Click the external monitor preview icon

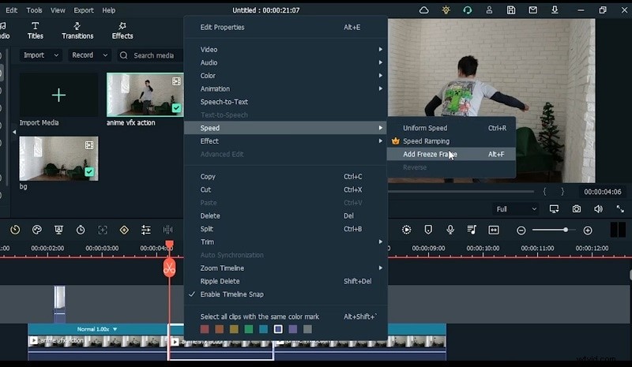click(x=555, y=209)
